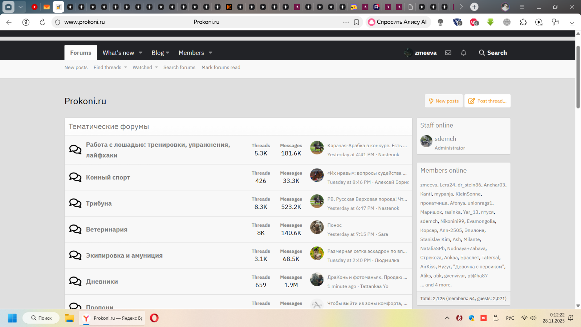Screen dimensions: 581x327
Task: Open Opera browser from the taskbar
Action: (154, 318)
